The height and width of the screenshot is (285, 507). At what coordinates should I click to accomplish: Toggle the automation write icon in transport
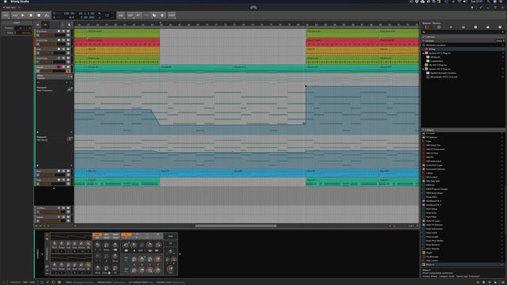tap(47, 15)
